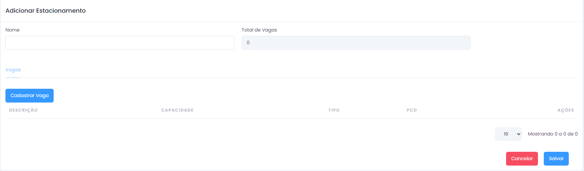584x171 pixels.
Task: Cancel with the red Cancelar button
Action: 522,159
